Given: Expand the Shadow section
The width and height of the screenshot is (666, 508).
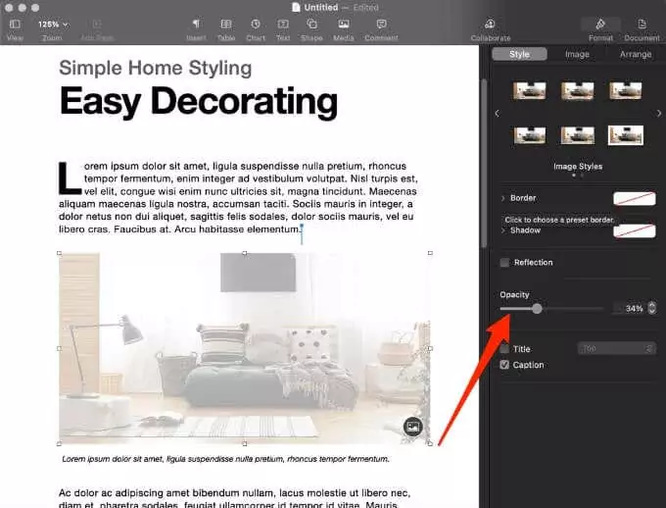Looking at the screenshot, I should 502,230.
